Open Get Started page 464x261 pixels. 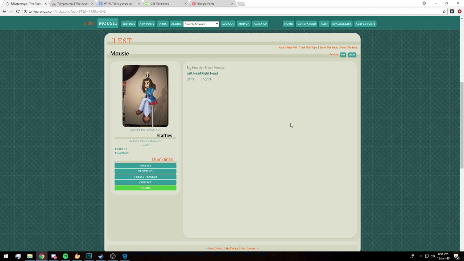pyautogui.click(x=307, y=24)
